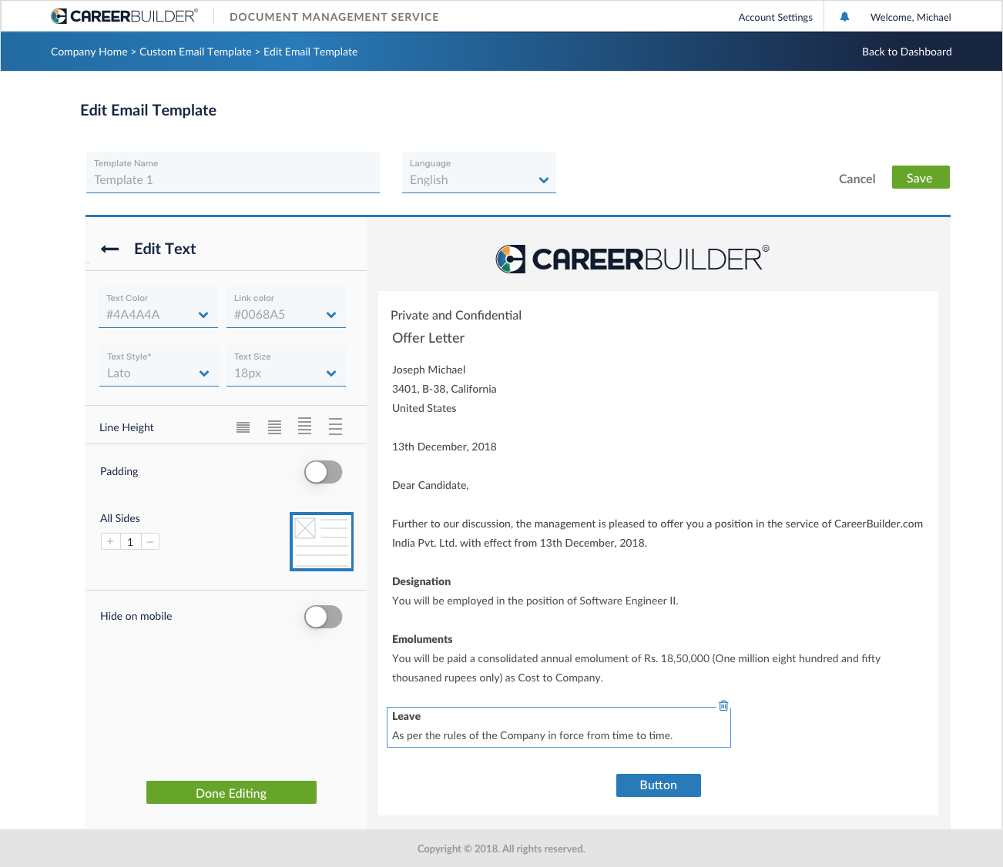
Task: Open Account Settings
Action: (x=775, y=17)
